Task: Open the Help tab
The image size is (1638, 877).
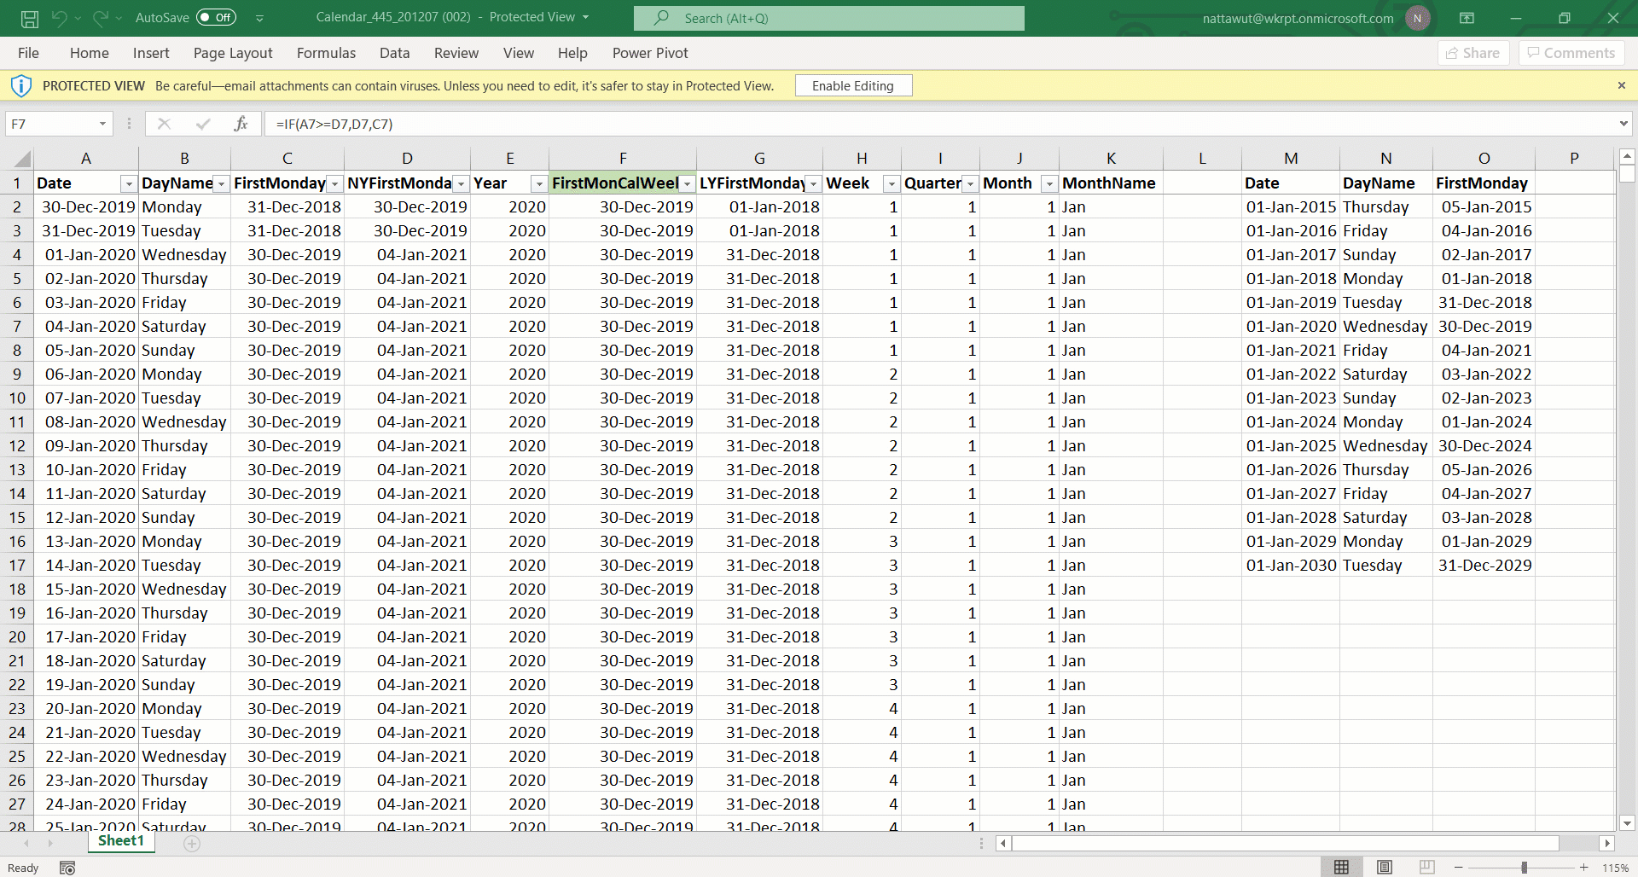Action: [x=572, y=53]
